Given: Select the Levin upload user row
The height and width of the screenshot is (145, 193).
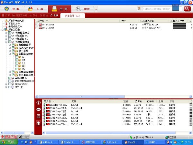Looking at the screenshot, I should (116, 105).
